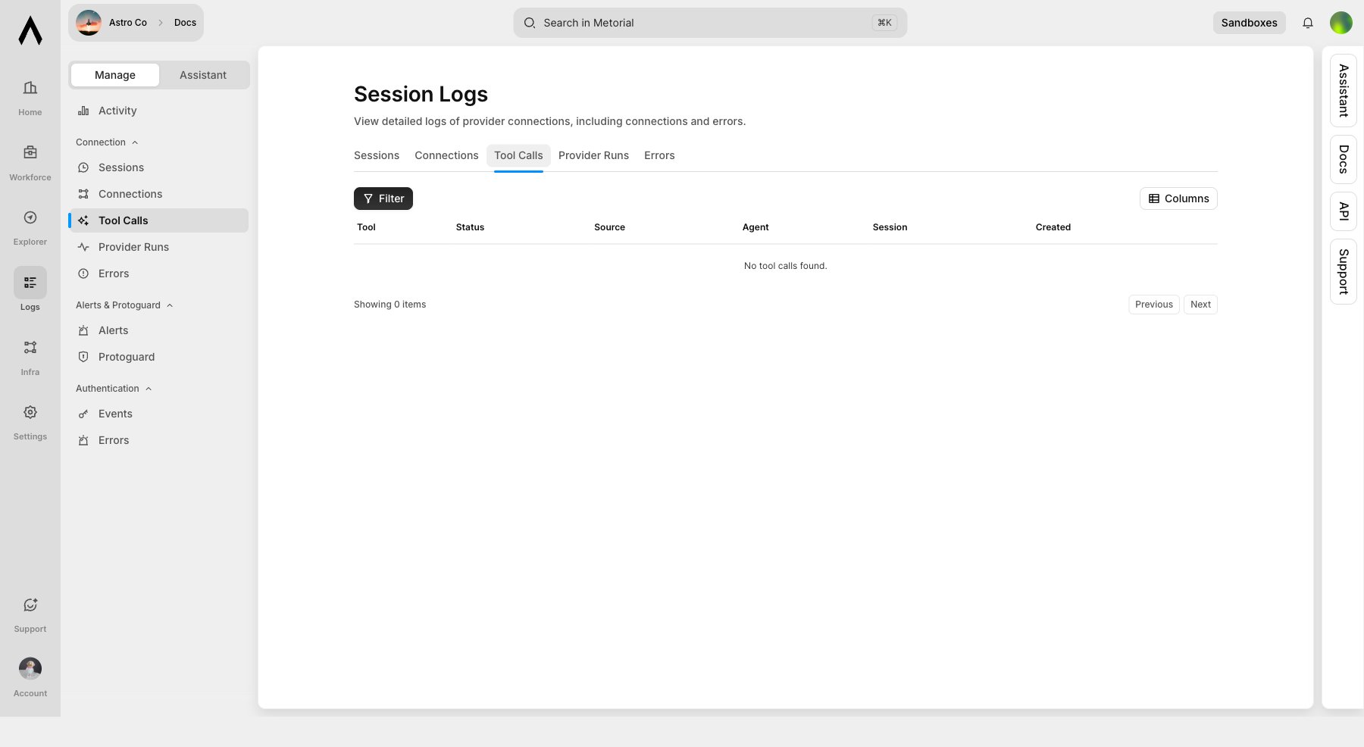Click the Sessions icon in sidebar
This screenshot has width=1364, height=747.
pyautogui.click(x=83, y=167)
